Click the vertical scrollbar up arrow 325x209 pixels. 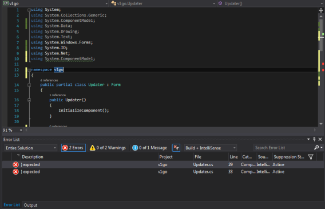(x=321, y=17)
